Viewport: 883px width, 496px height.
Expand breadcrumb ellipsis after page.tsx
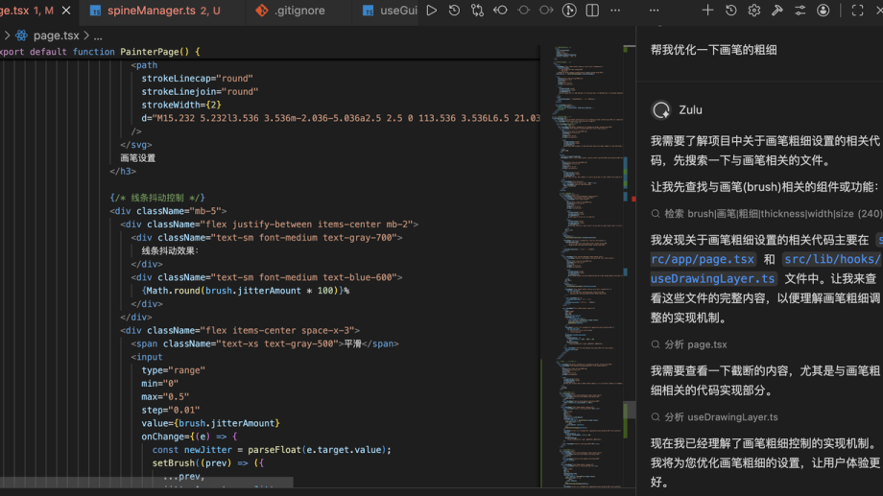[98, 35]
